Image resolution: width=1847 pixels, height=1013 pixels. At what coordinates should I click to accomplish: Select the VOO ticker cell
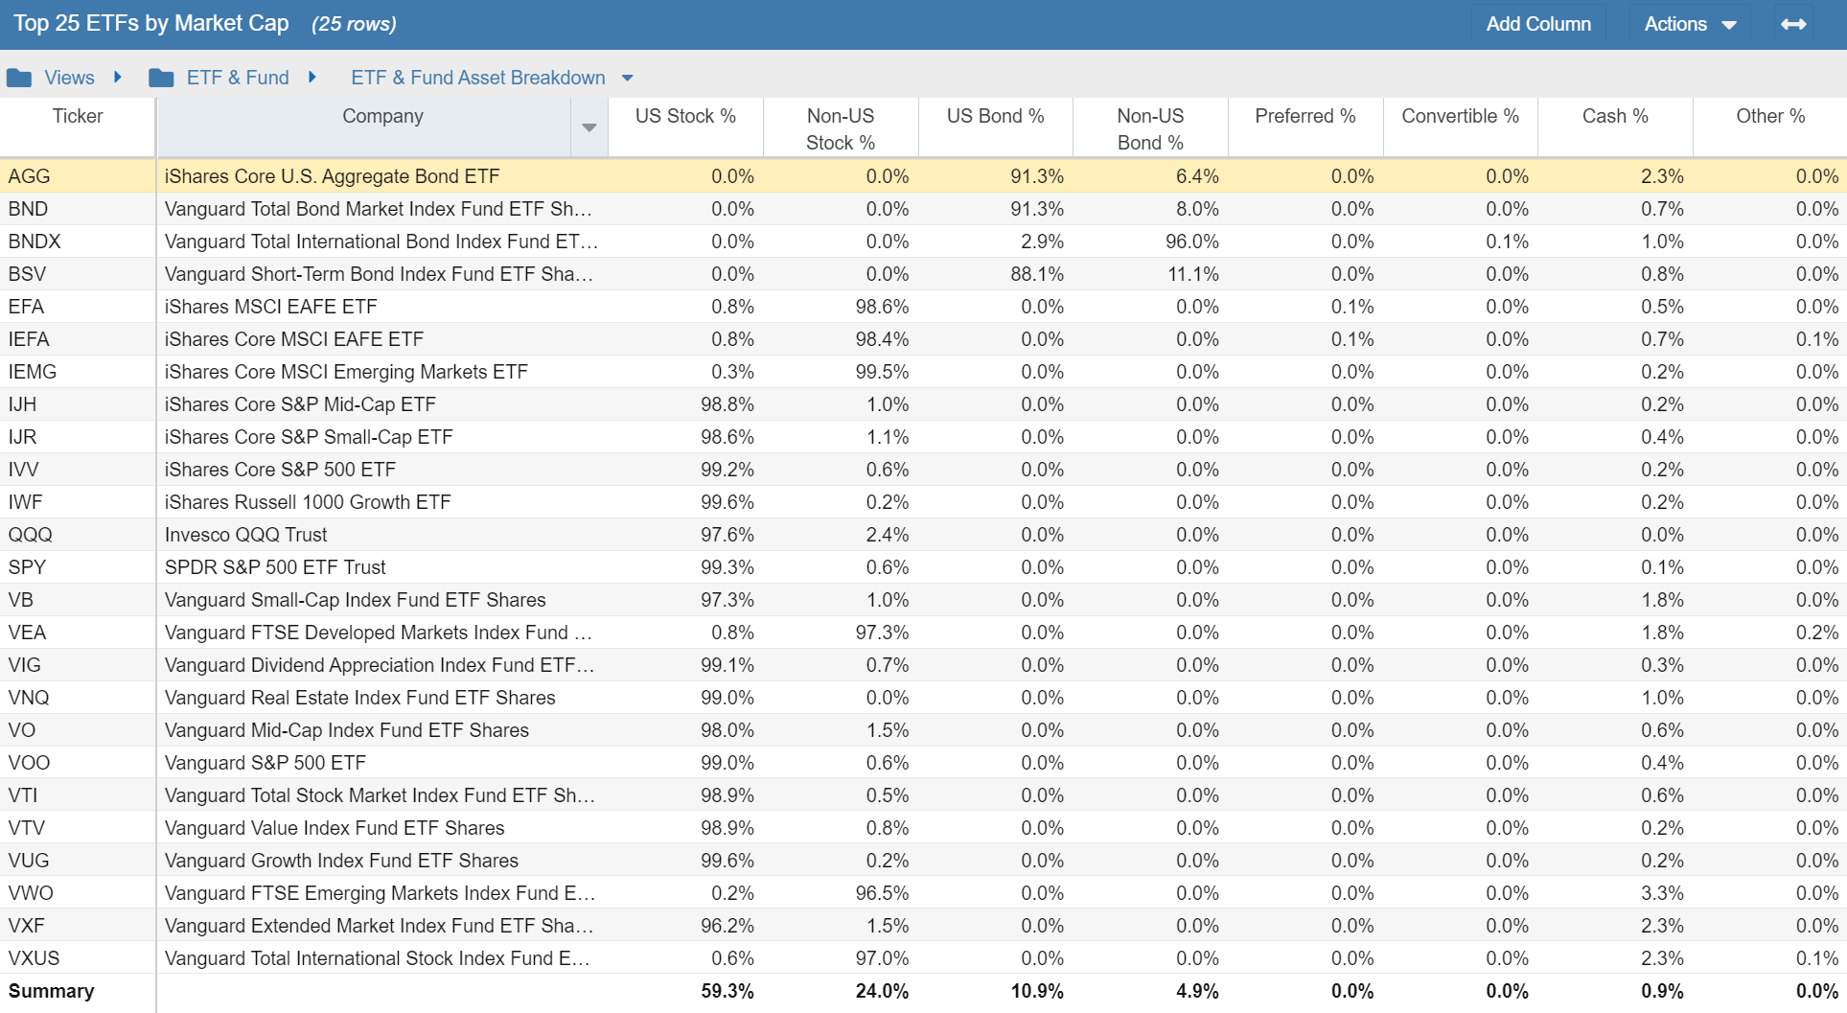78,763
